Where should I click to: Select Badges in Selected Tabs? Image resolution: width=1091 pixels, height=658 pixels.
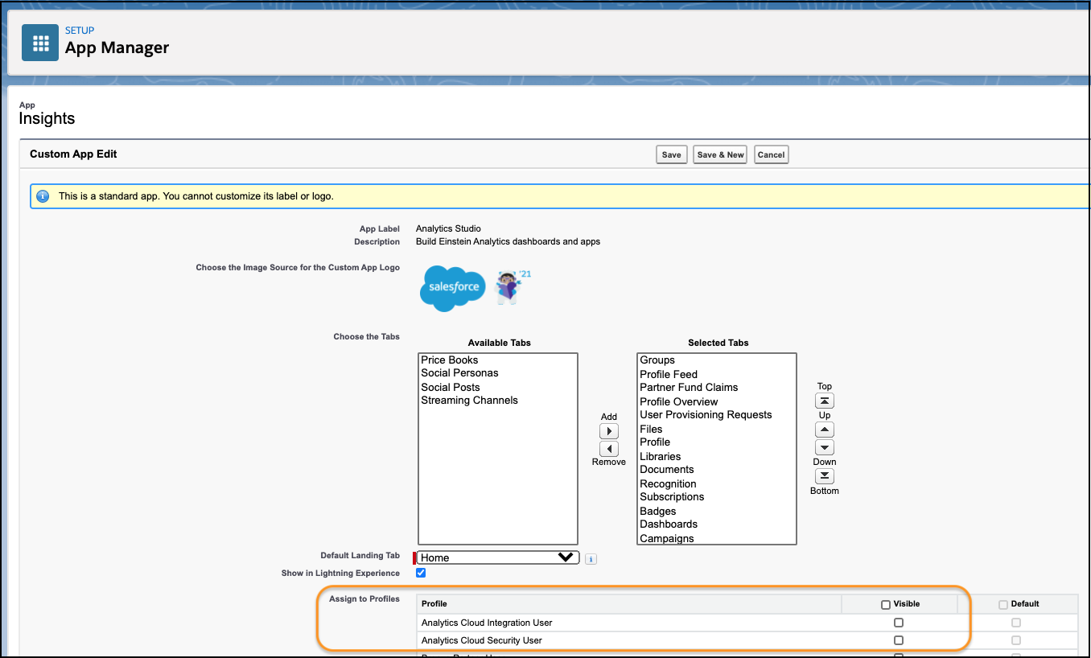(x=716, y=511)
